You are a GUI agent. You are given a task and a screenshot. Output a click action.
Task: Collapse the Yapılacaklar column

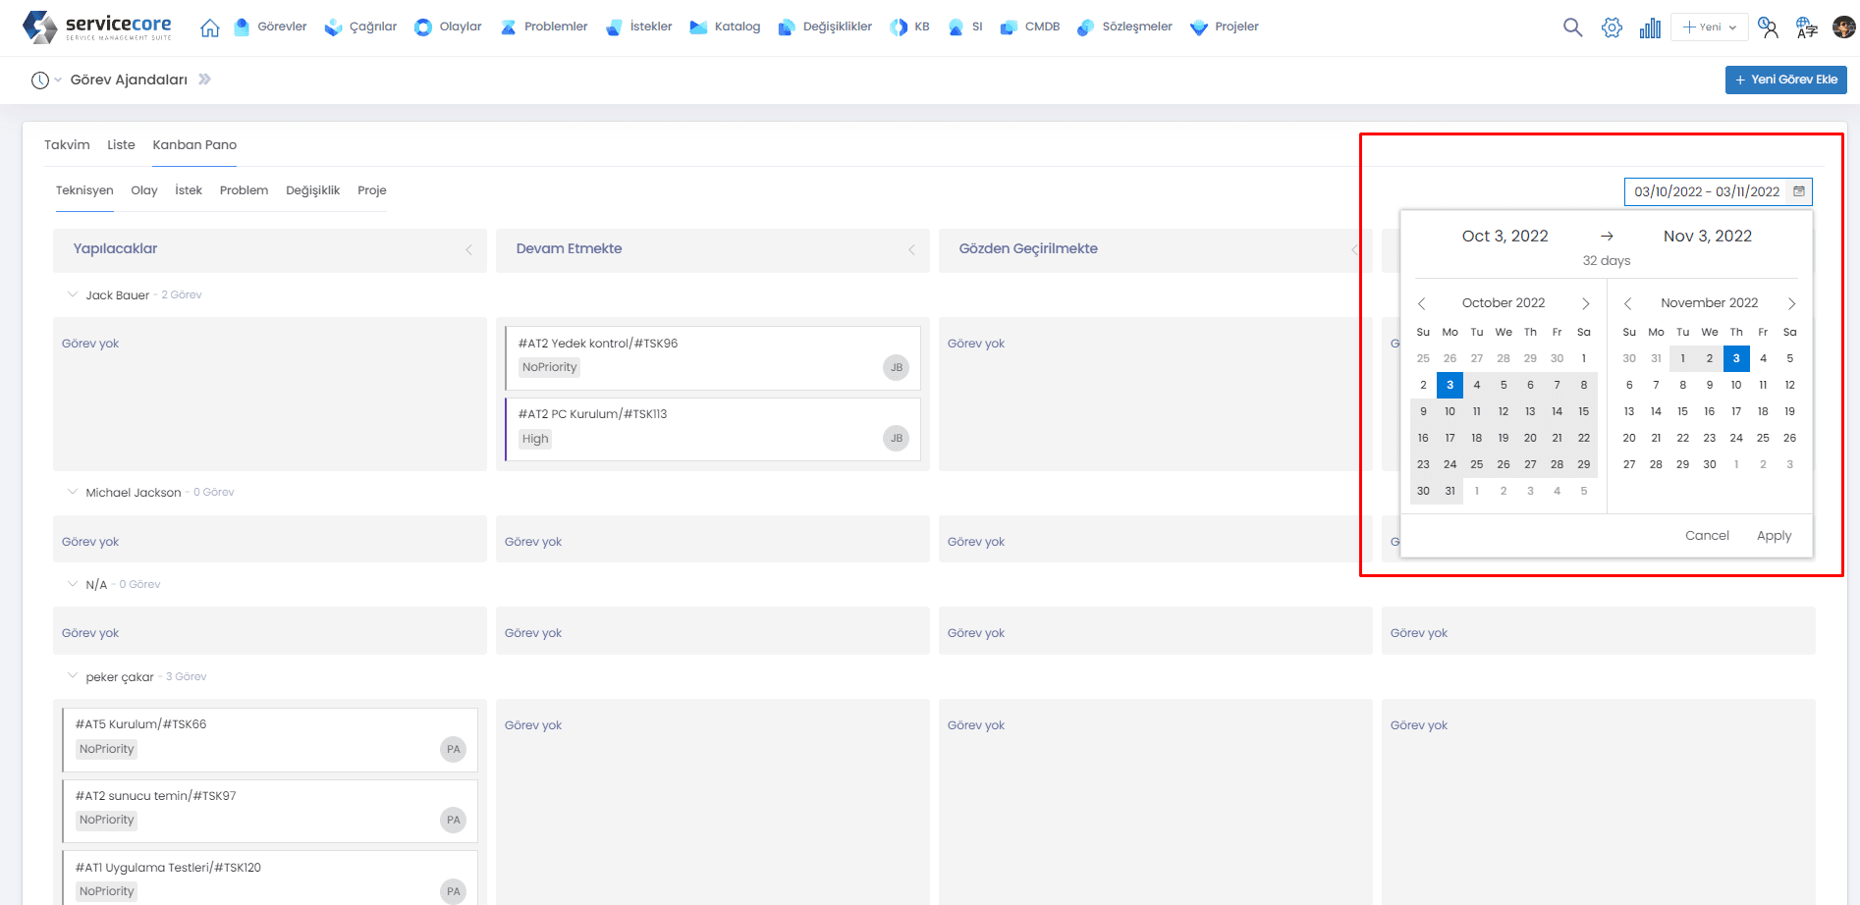point(468,250)
